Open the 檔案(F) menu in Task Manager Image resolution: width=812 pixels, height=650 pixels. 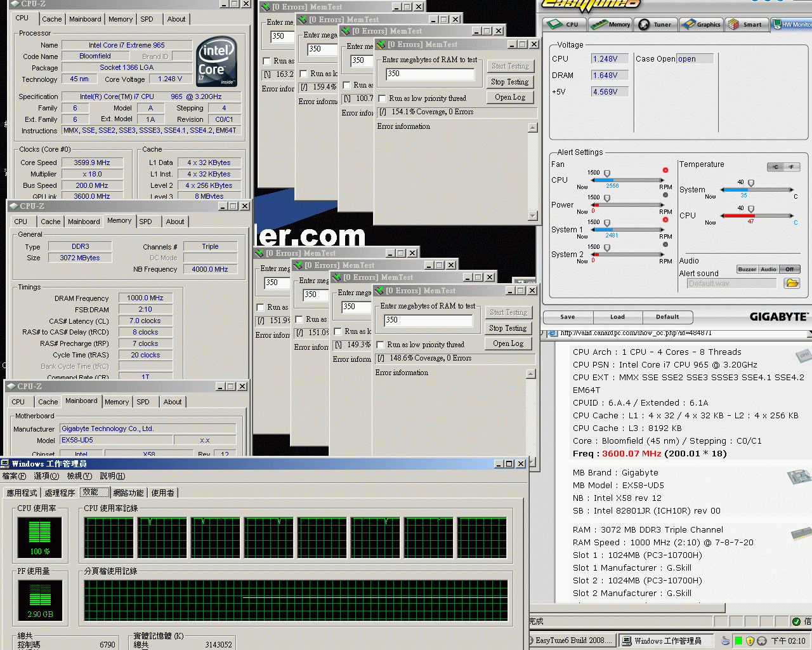pos(15,476)
